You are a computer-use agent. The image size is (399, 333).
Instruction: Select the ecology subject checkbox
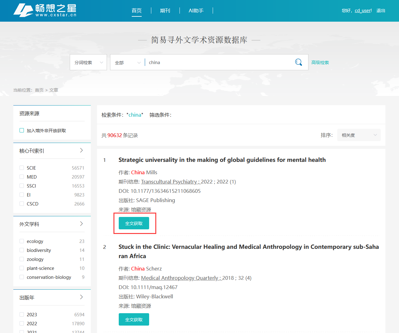pyautogui.click(x=22, y=241)
